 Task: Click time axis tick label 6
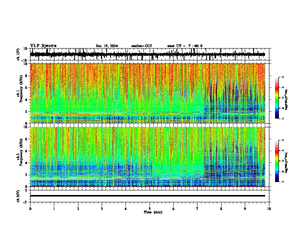click(x=174, y=209)
